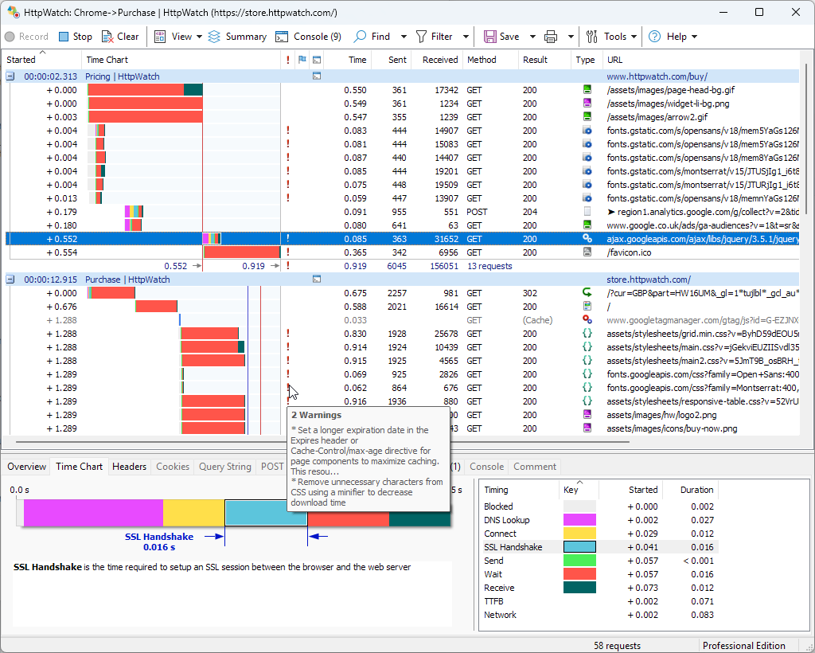This screenshot has height=653, width=815.
Task: Sort by the warnings exclamation column header
Action: click(288, 60)
